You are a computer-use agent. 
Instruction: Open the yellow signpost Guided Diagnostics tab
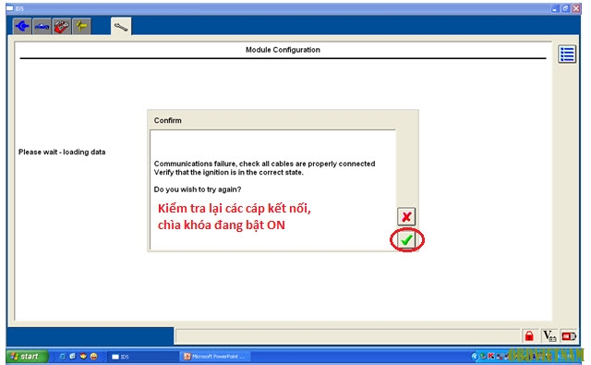pos(81,26)
